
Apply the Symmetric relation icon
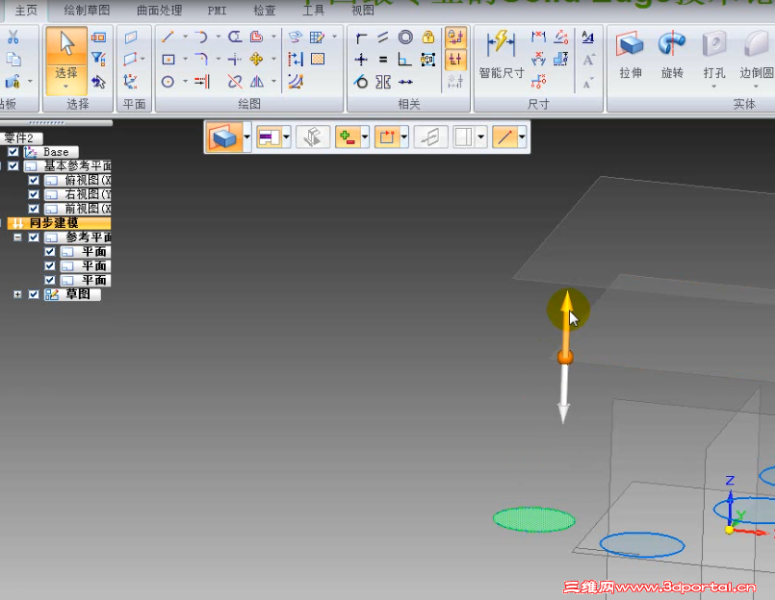383,82
